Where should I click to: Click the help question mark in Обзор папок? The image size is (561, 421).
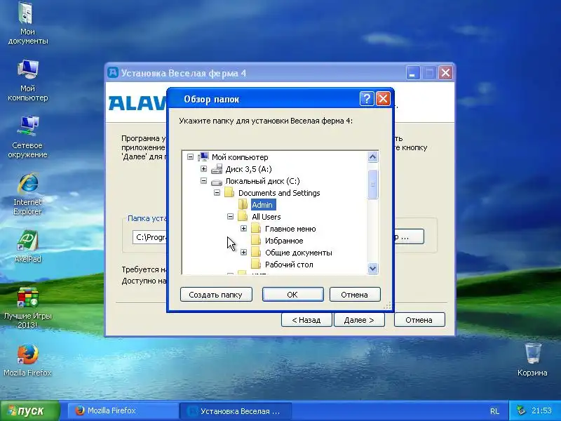pos(367,98)
